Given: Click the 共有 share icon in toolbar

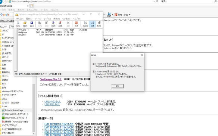Looking at the screenshot, I should point(118,15).
